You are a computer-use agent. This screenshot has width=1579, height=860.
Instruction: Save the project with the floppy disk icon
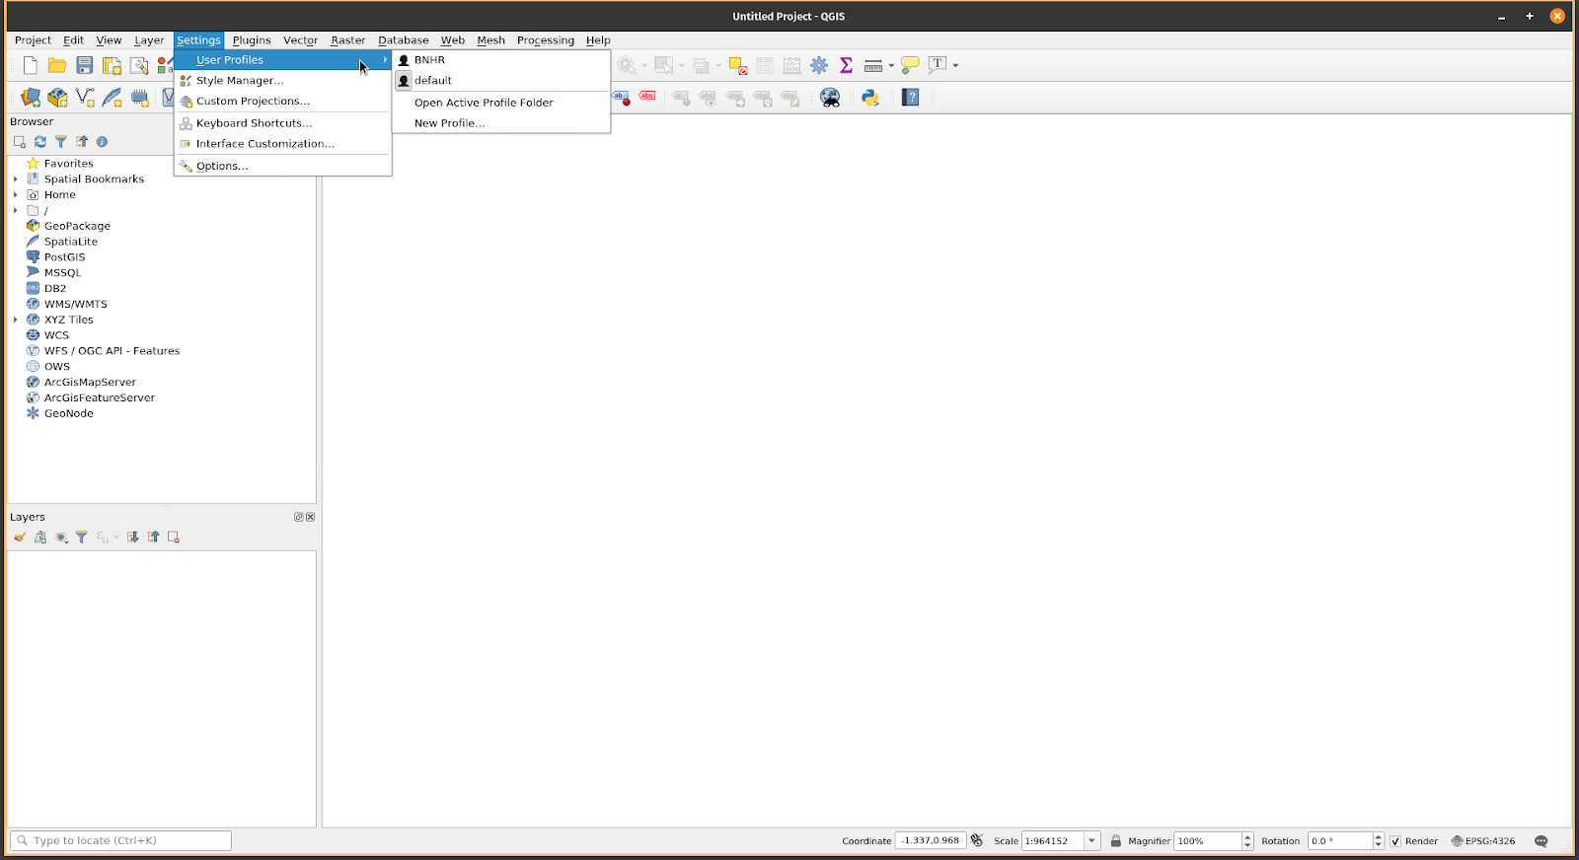(x=85, y=65)
